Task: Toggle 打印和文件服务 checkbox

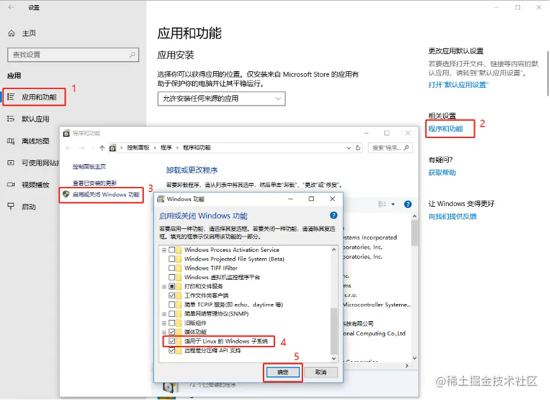Action: 172,286
